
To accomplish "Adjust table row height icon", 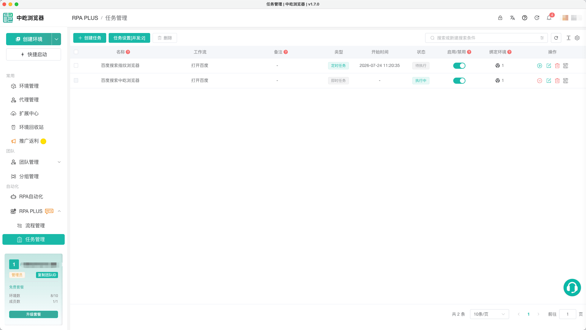I will [x=569, y=38].
